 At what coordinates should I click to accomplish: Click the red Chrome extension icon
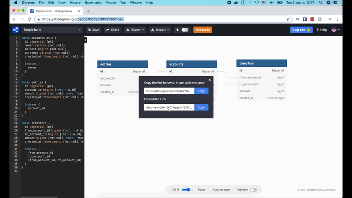(312, 19)
